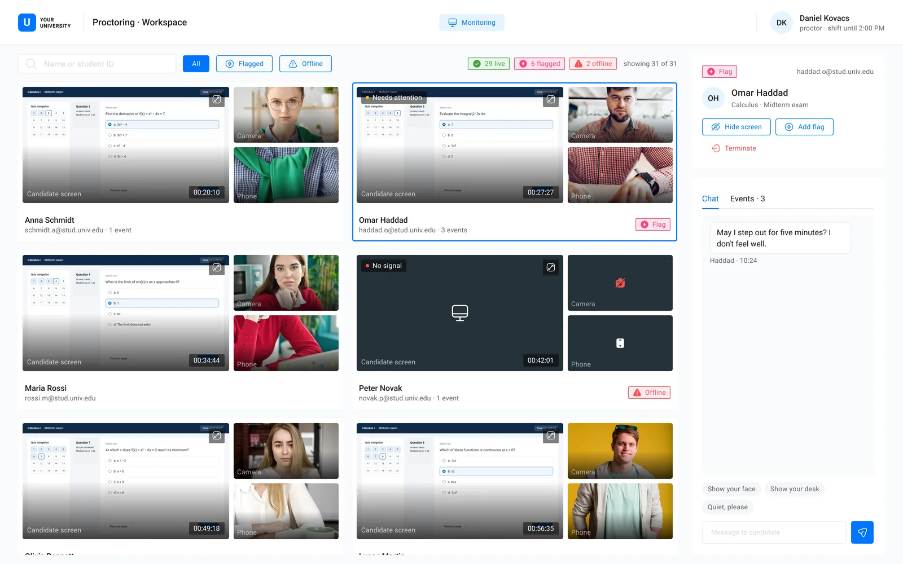
Task: Select the All filter
Action: (196, 64)
